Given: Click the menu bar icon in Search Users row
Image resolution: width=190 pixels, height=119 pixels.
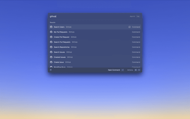Looking at the screenshot, I should click(x=129, y=27).
